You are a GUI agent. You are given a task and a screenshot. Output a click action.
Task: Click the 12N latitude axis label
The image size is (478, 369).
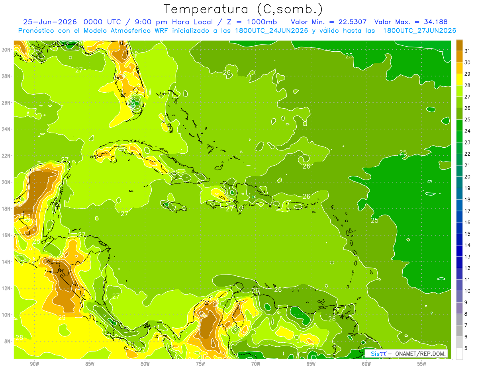click(6, 288)
